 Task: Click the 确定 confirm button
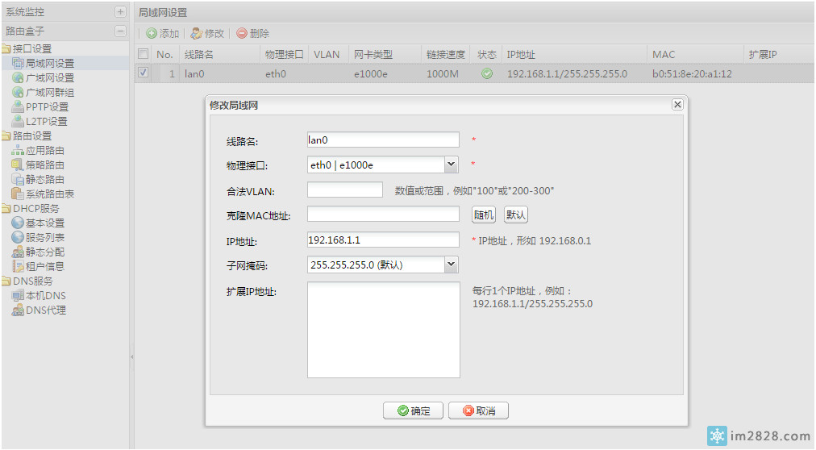[413, 411]
